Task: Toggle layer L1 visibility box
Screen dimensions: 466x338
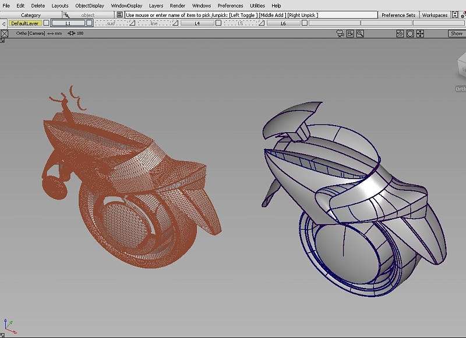Action: tap(89, 23)
